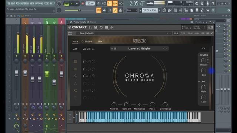237x133 pixels.
Task: Toggle step editing mode icon
Action: pyautogui.click(x=110, y=10)
